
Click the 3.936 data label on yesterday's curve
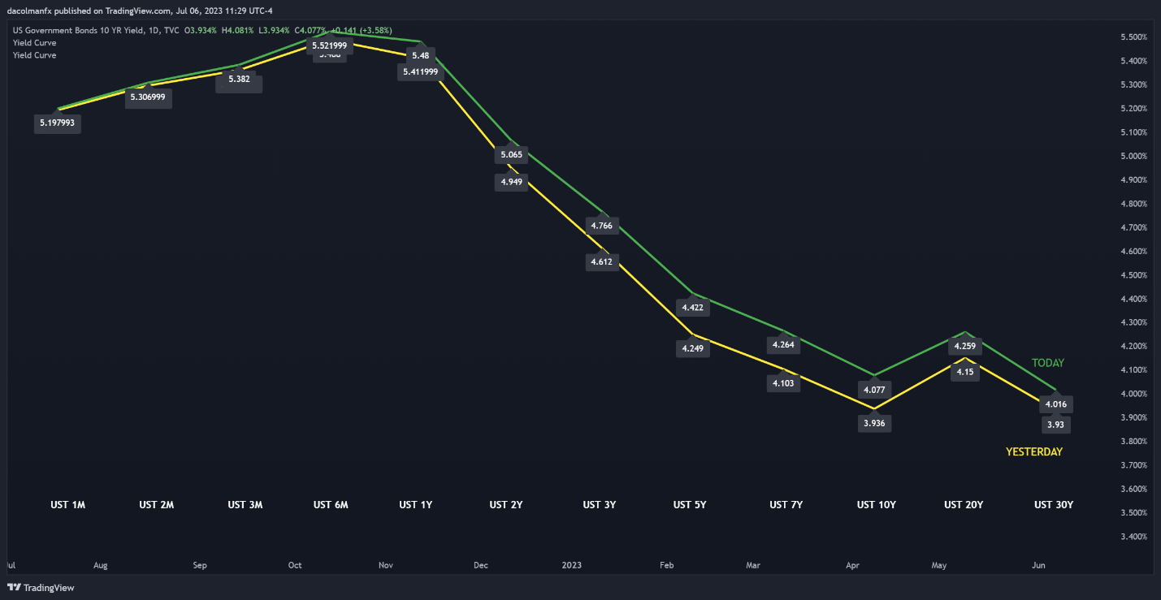tap(874, 423)
